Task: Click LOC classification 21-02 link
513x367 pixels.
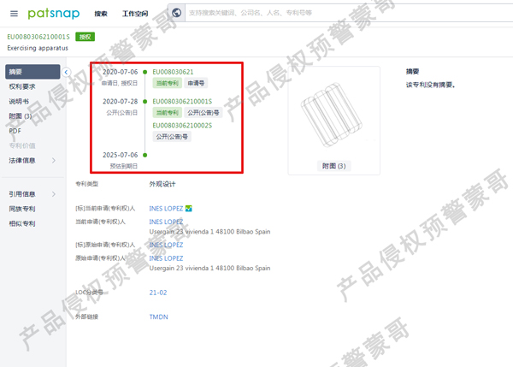Action: point(158,293)
